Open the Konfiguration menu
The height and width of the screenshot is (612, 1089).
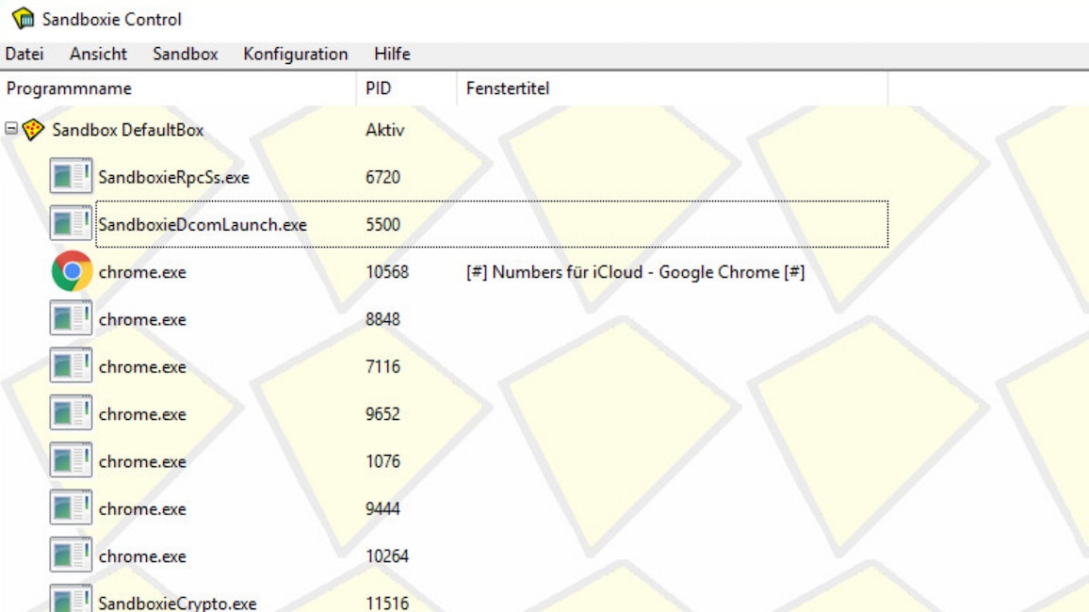click(x=296, y=55)
